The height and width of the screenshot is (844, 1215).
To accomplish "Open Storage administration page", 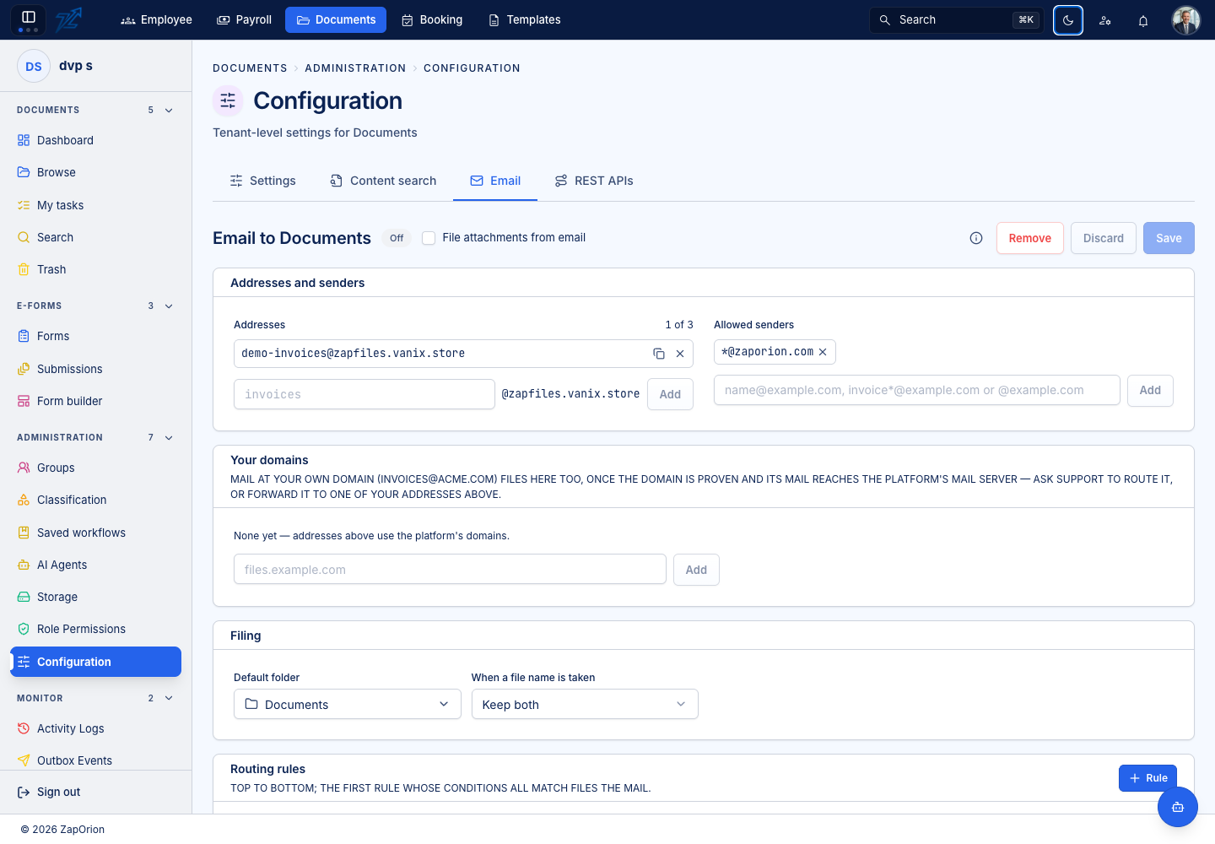I will [95, 597].
